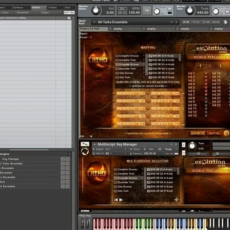Switch to the Modules tab
The height and width of the screenshot is (230, 230).
point(53,7)
